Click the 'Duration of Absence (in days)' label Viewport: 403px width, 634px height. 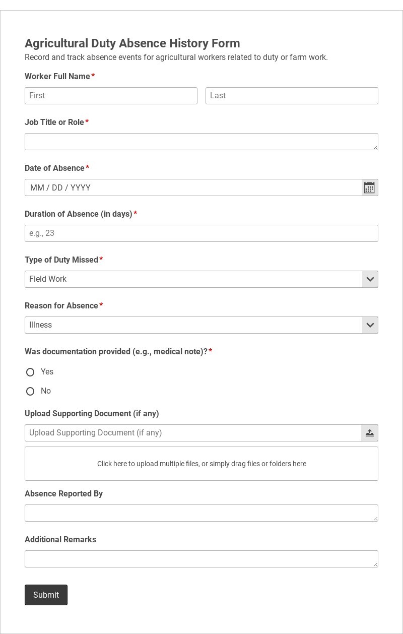click(79, 214)
